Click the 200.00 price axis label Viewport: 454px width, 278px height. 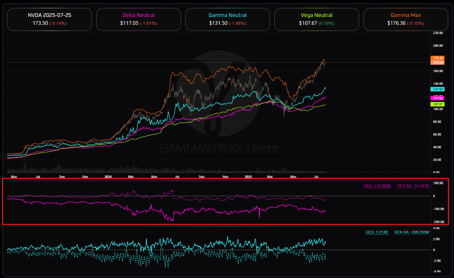pos(438,46)
